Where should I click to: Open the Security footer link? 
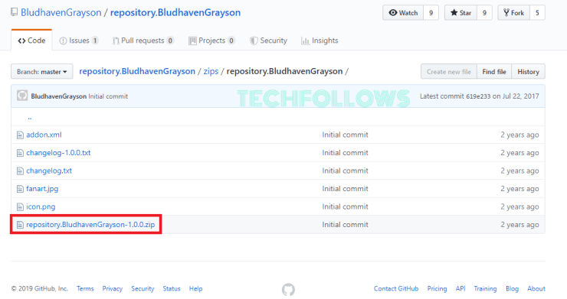(143, 288)
